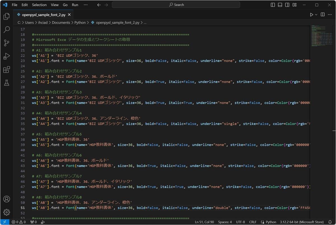Click comment '# A4: 組み合わせサンプル4'
Screen dimensions: 336x225
click(x=57, y=113)
